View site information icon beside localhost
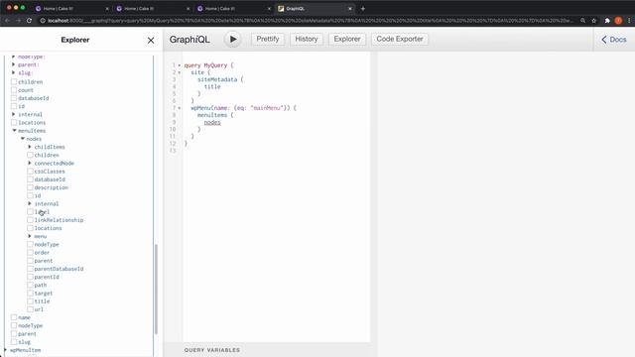Screen dimensions: 635x357 43,20
